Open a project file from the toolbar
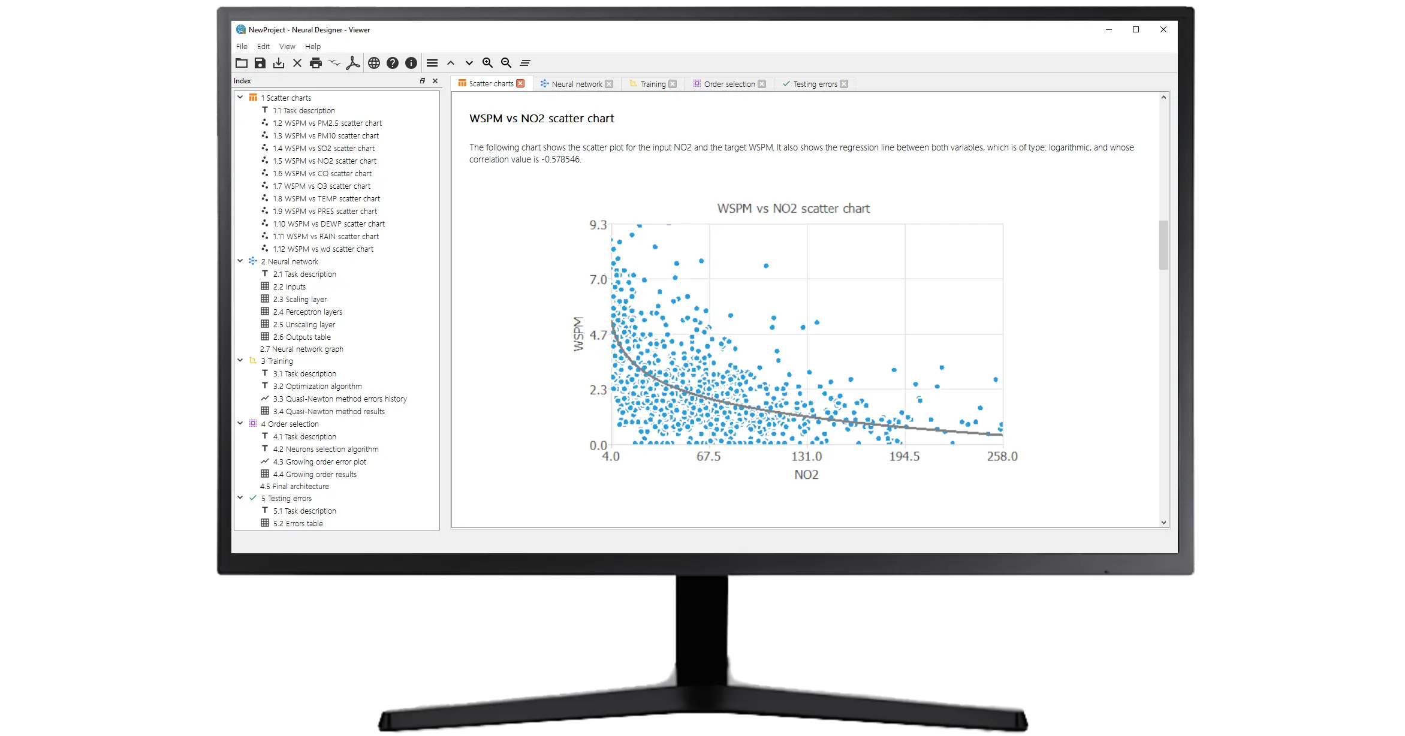Image resolution: width=1405 pixels, height=736 pixels. (242, 62)
